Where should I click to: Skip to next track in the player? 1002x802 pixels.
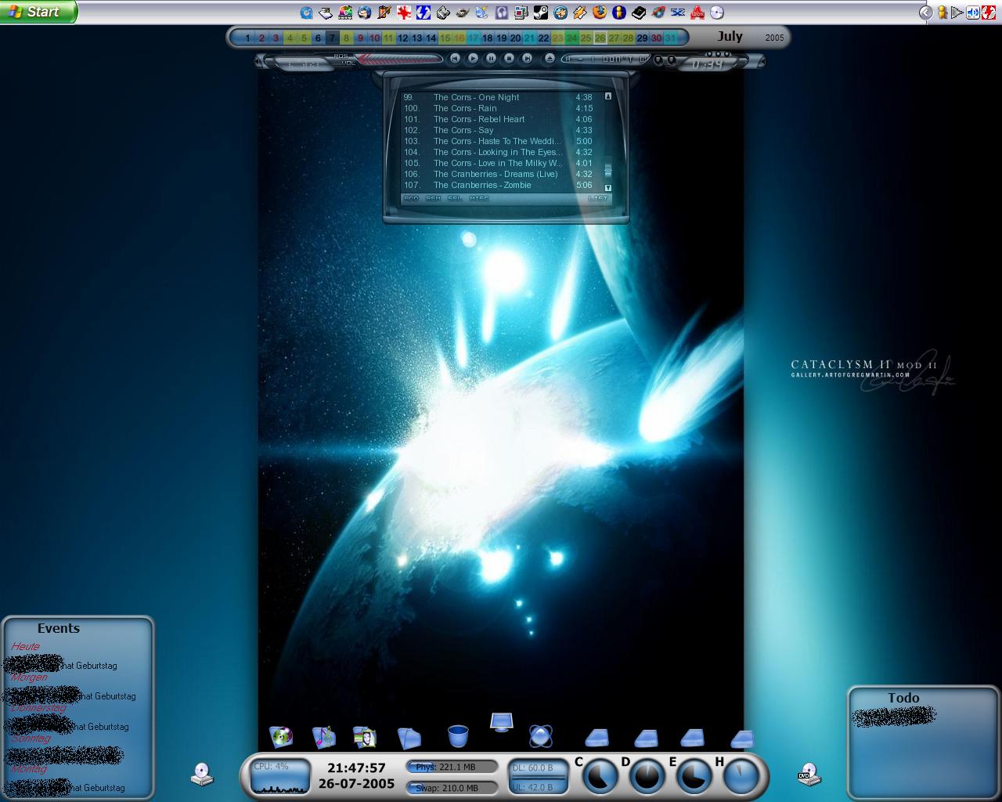[x=527, y=58]
